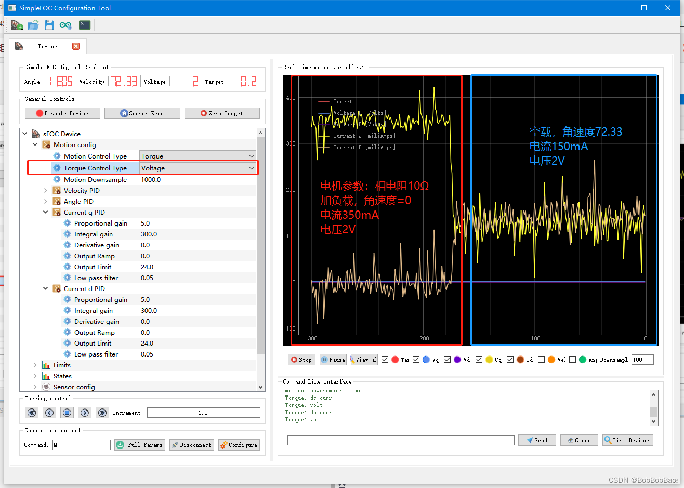Select the Motion Downsample 1000.0 row
The width and height of the screenshot is (684, 488).
pos(139,179)
